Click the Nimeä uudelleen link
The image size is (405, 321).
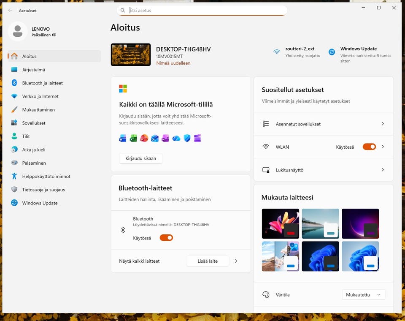click(173, 63)
